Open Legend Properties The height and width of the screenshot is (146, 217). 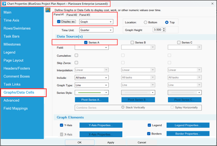[x=188, y=125]
